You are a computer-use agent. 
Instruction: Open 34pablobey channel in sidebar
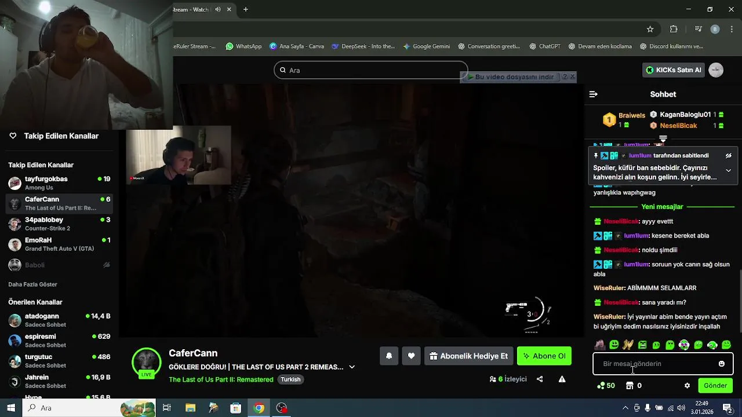point(59,224)
